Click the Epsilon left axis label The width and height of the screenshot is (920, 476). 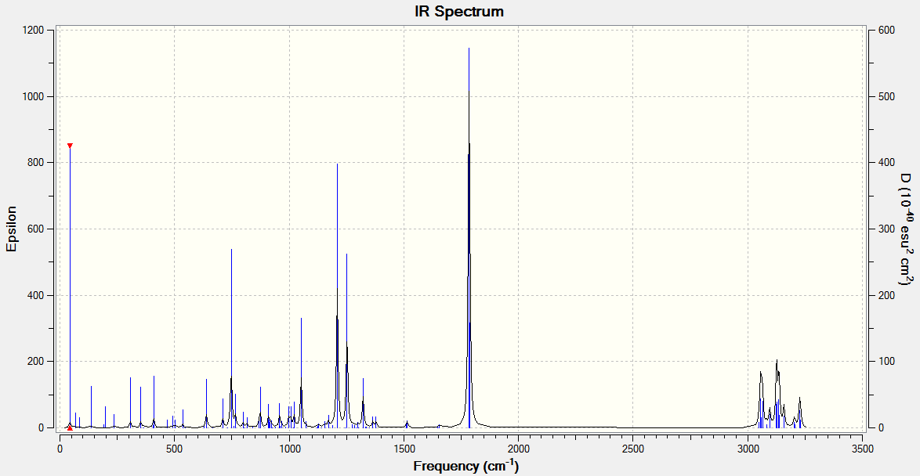pos(11,229)
